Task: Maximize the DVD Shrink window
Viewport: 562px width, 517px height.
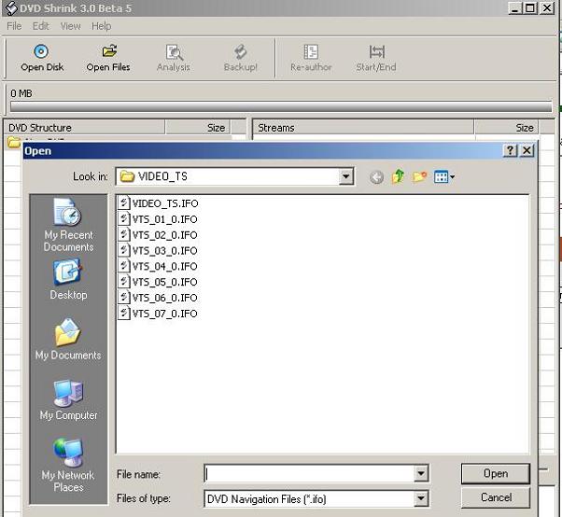Action: coord(530,7)
